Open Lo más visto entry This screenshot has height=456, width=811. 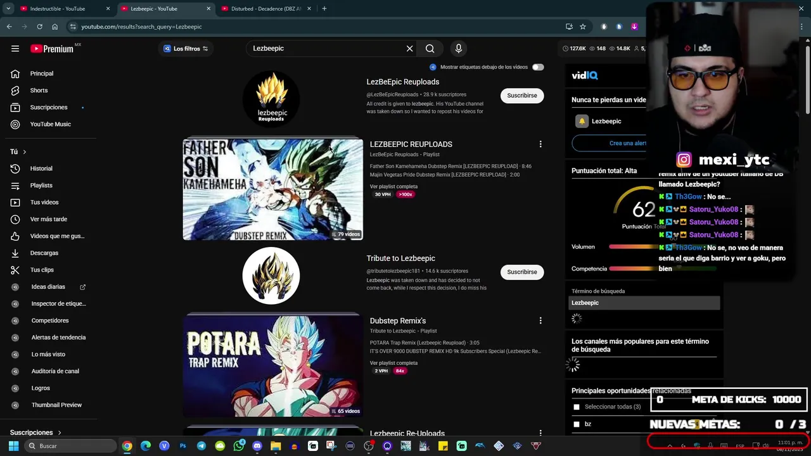48,355
